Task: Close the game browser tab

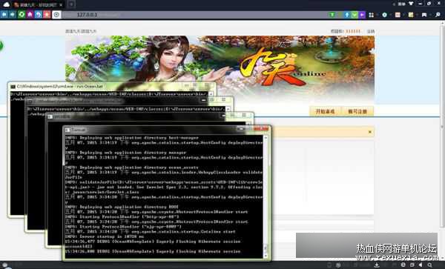Action: coord(61,5)
